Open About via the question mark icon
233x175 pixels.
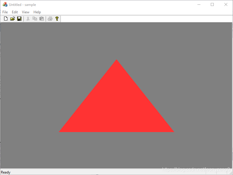click(x=57, y=19)
